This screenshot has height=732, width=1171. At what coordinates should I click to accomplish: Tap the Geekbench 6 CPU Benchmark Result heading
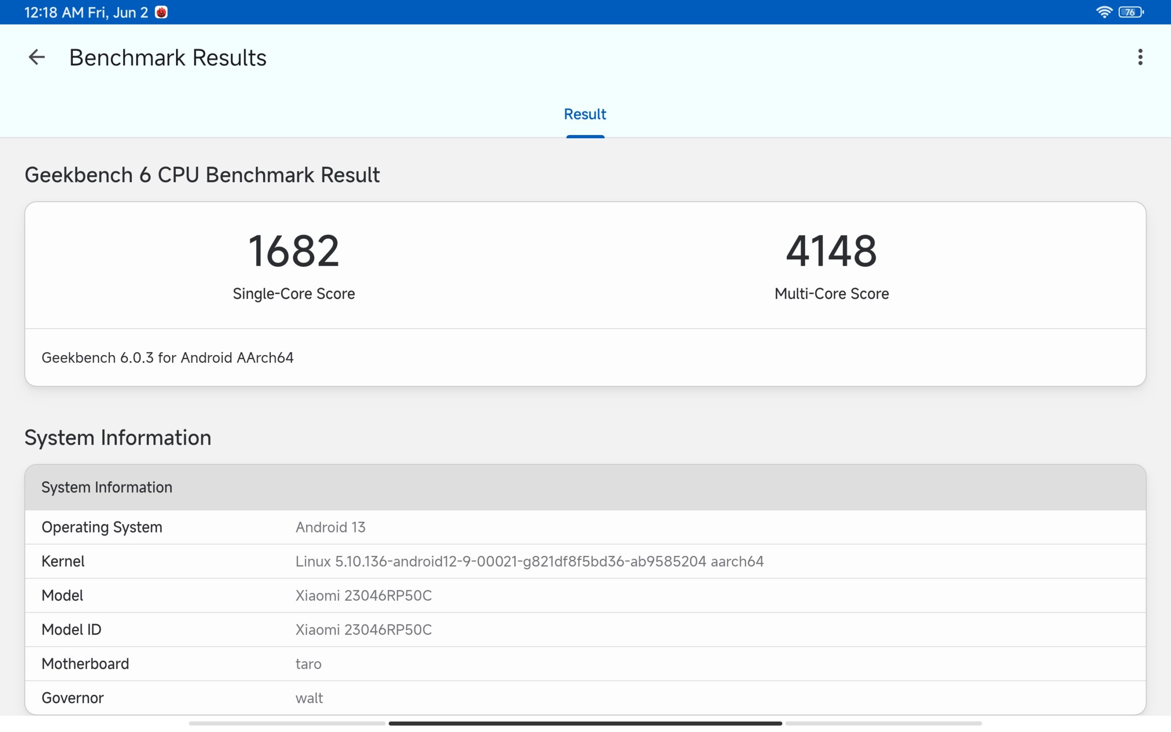pyautogui.click(x=202, y=175)
